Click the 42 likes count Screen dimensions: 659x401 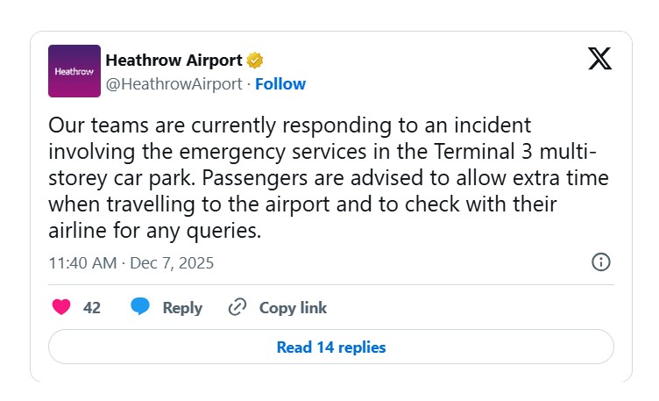pos(92,308)
